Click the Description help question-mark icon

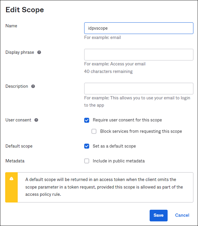(x=33, y=86)
